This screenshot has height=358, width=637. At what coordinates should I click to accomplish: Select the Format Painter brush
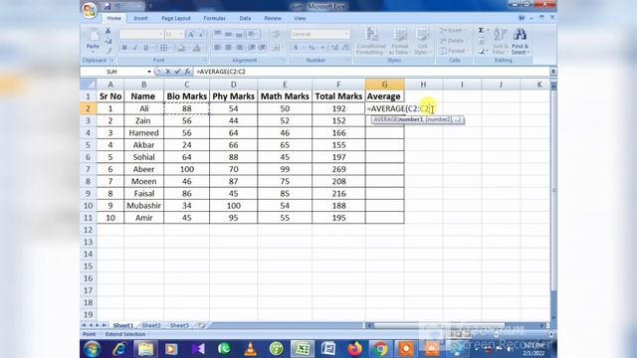[108, 51]
